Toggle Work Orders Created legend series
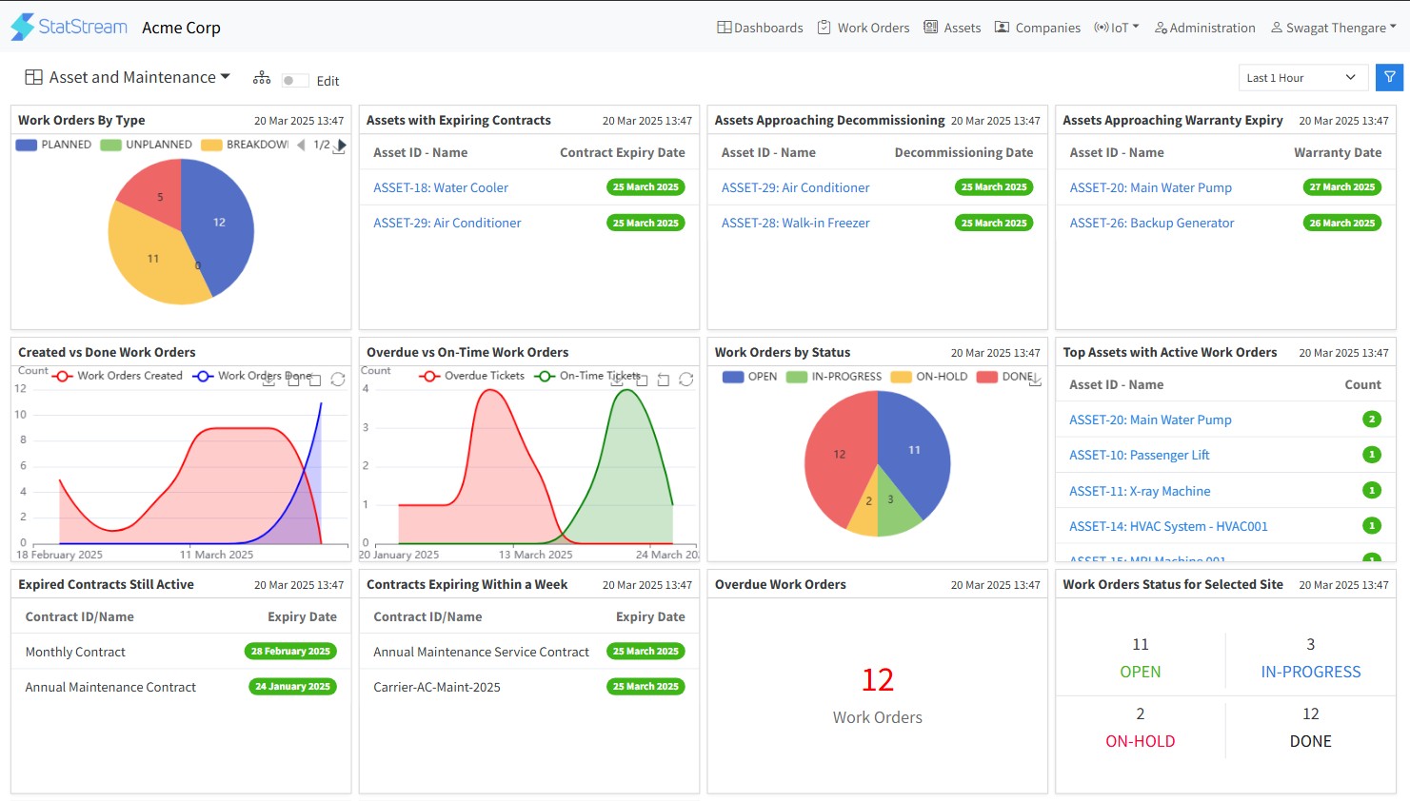1410x801 pixels. tap(118, 376)
